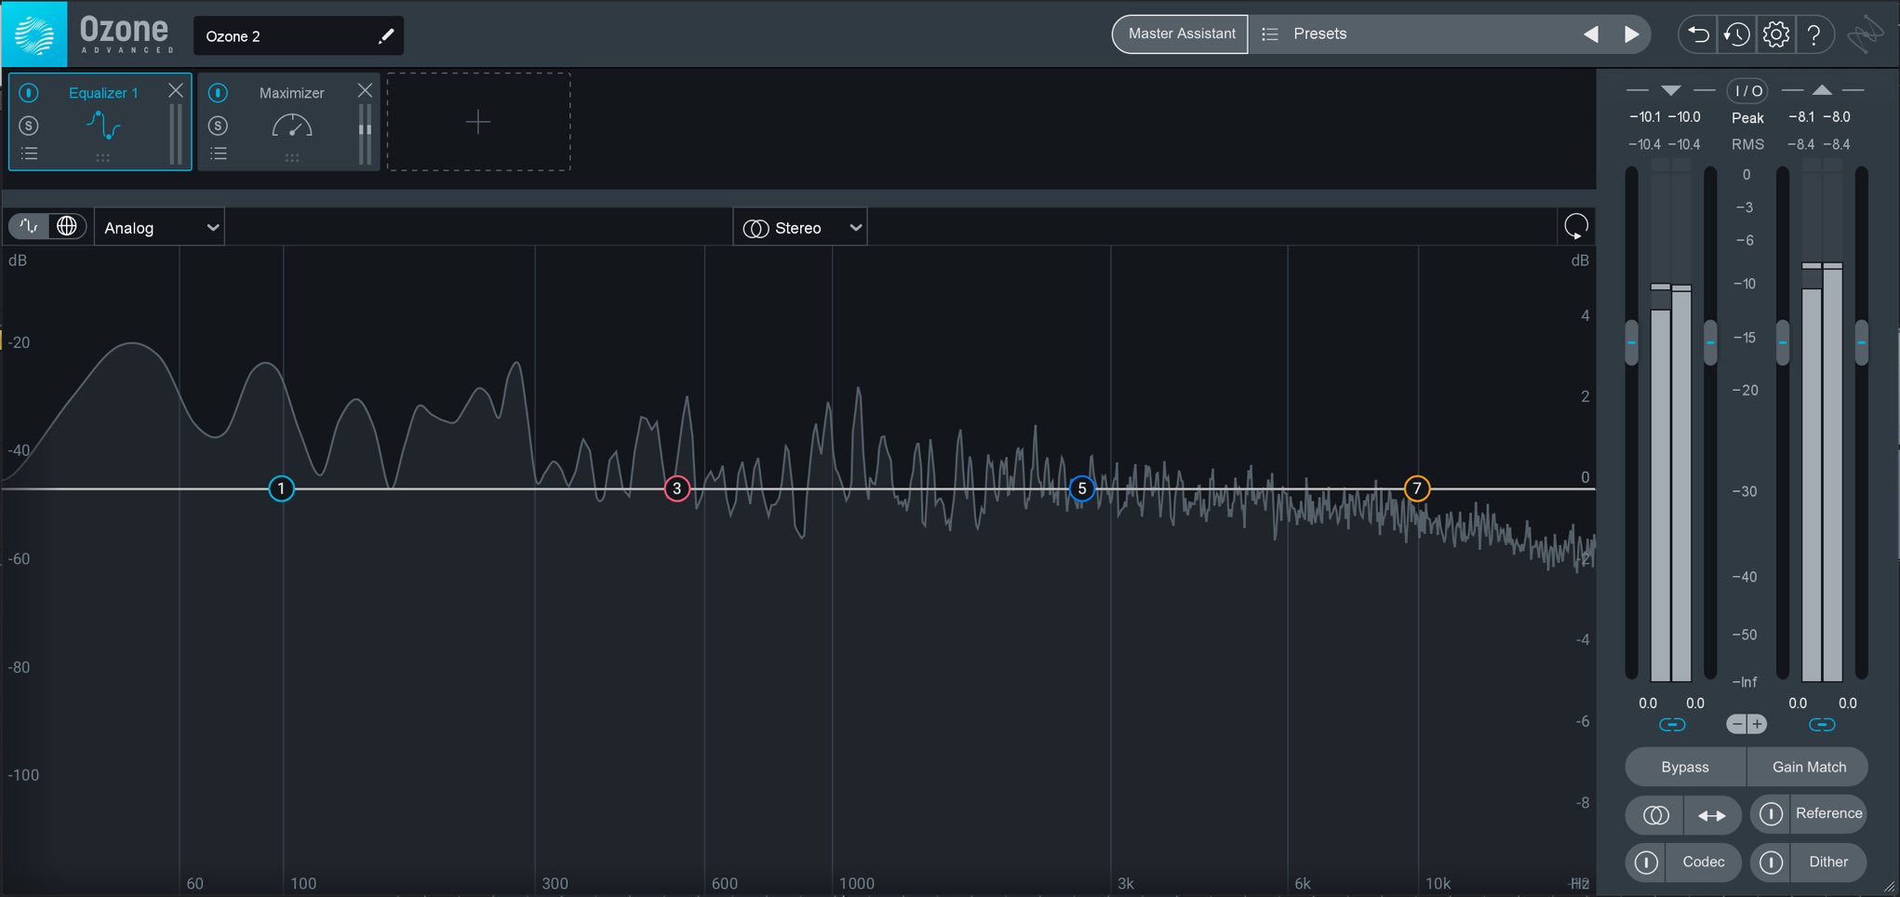Image resolution: width=1900 pixels, height=897 pixels.
Task: Switch to EQ curve view icon
Action: point(29,226)
